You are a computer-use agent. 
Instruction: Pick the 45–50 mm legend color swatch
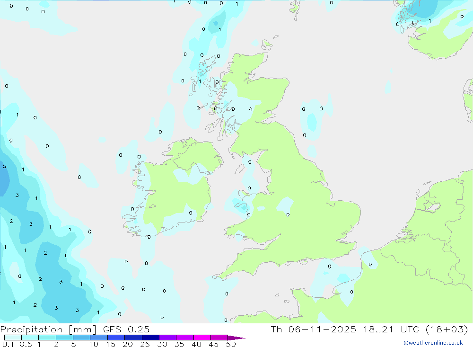[219, 338]
